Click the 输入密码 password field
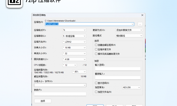Screen dimensions: 177x106 [x=118, y=69]
